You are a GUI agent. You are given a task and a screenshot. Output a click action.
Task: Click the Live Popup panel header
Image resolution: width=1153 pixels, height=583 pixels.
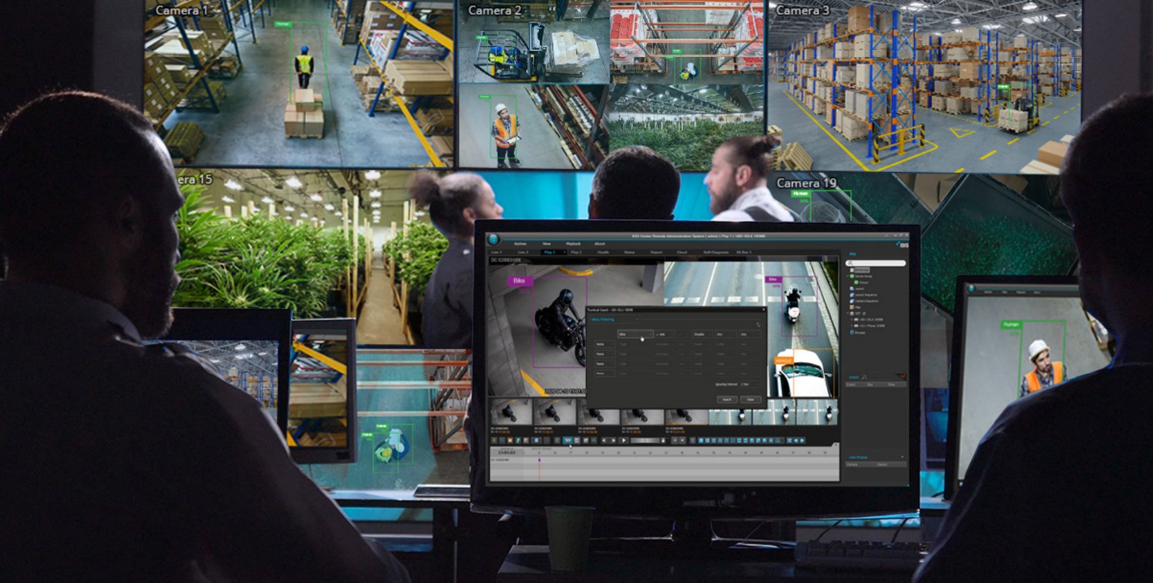pyautogui.click(x=858, y=457)
